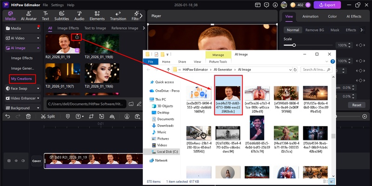Click the open-folder icon on R2I_2026_01_19 thumbnail

click(77, 37)
